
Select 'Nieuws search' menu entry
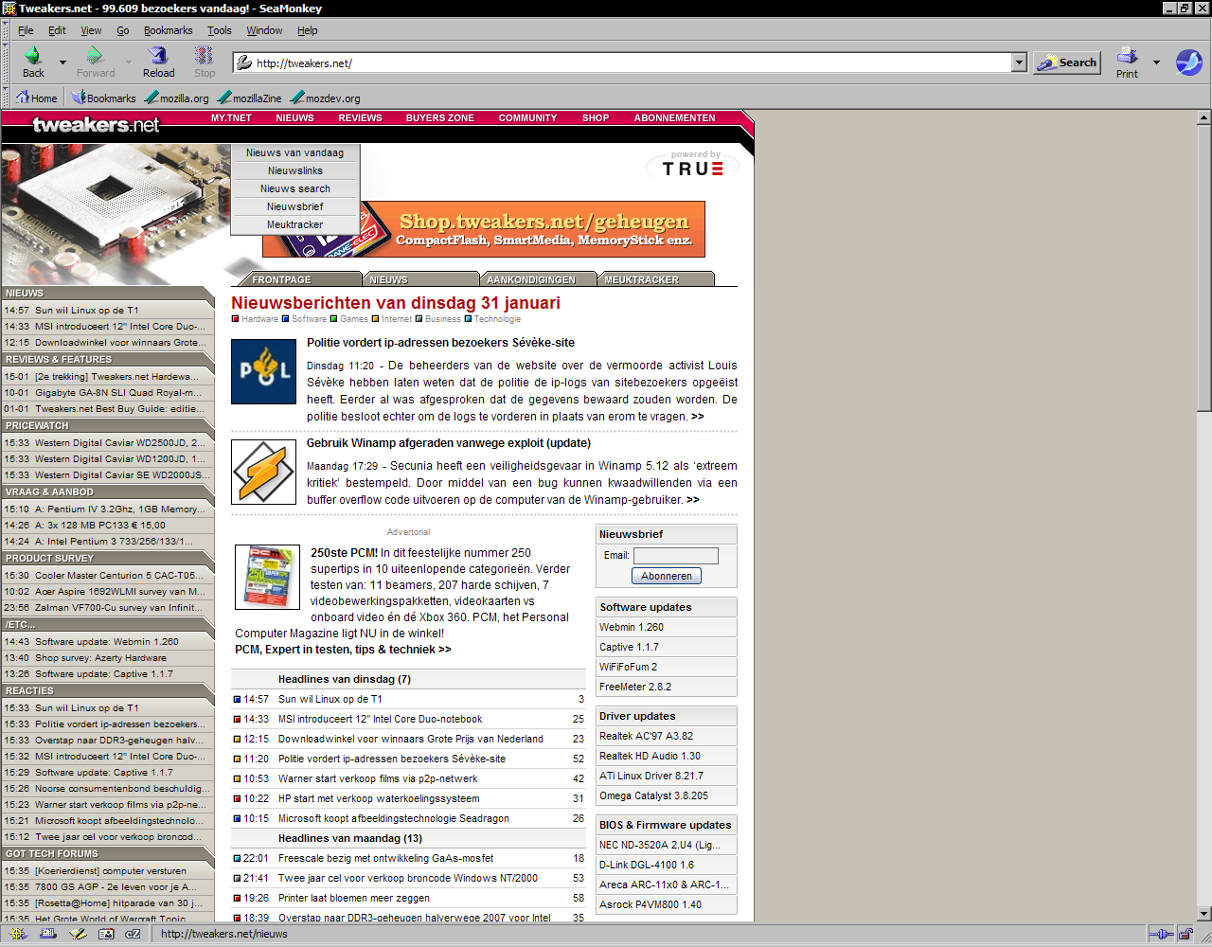pyautogui.click(x=294, y=188)
